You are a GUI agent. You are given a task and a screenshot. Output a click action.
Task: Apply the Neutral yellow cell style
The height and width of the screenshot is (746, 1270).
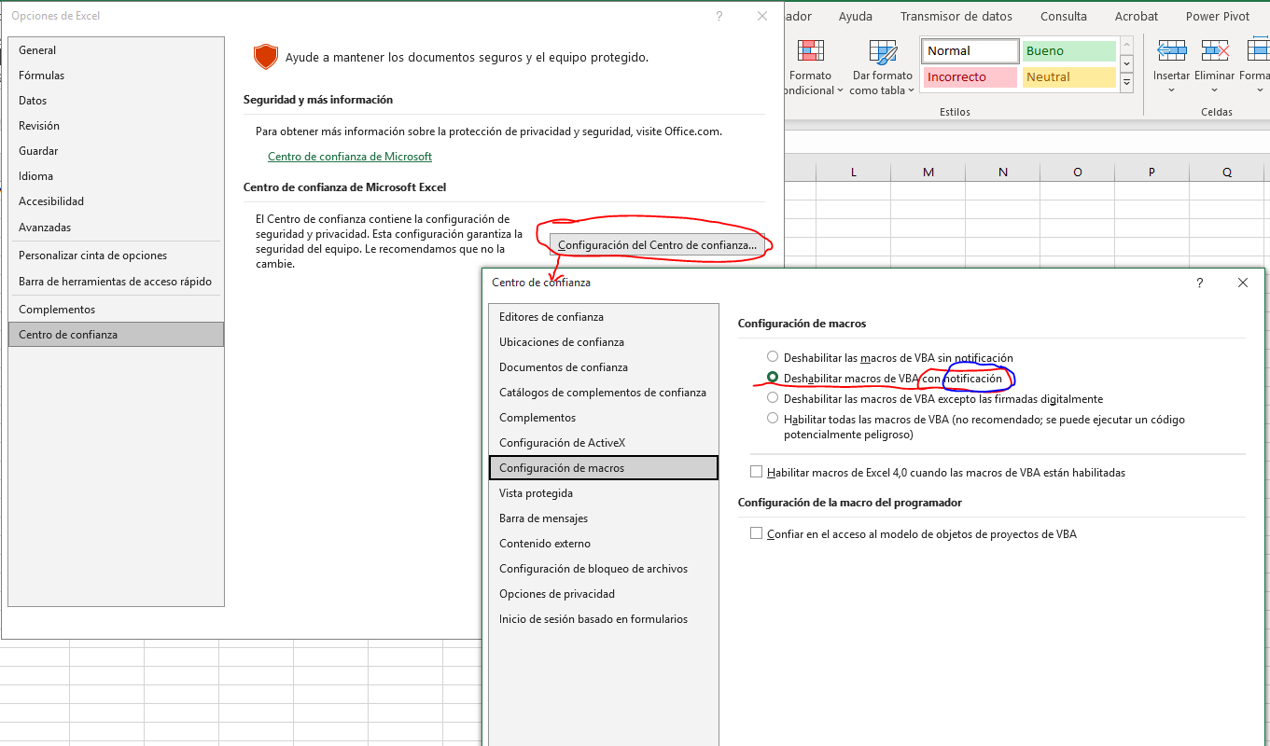pos(1069,77)
